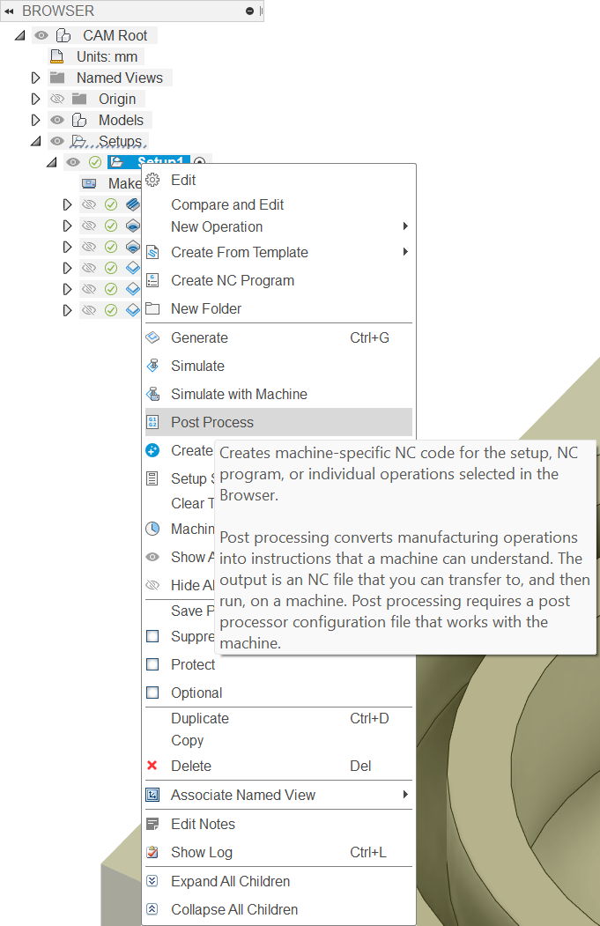Screen dimensions: 600x926
Task: Choose Expand All Children
Action: 230,881
